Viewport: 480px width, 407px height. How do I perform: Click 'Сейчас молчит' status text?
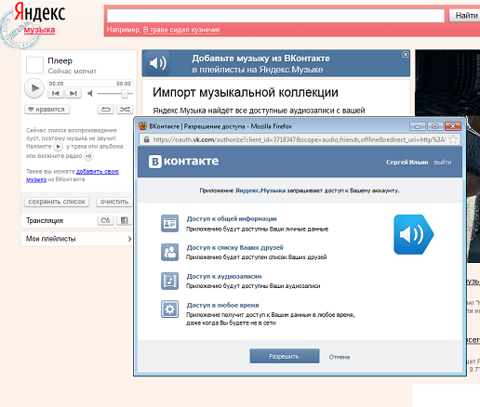click(x=72, y=72)
